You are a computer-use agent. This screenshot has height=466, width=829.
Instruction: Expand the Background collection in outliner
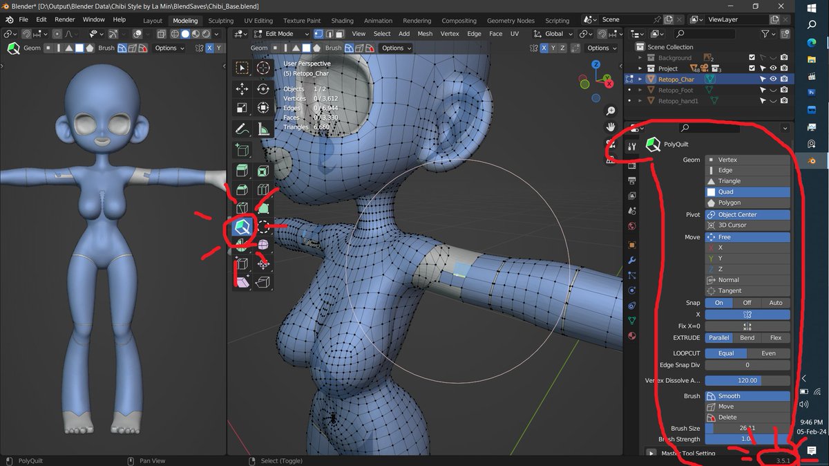click(x=641, y=58)
